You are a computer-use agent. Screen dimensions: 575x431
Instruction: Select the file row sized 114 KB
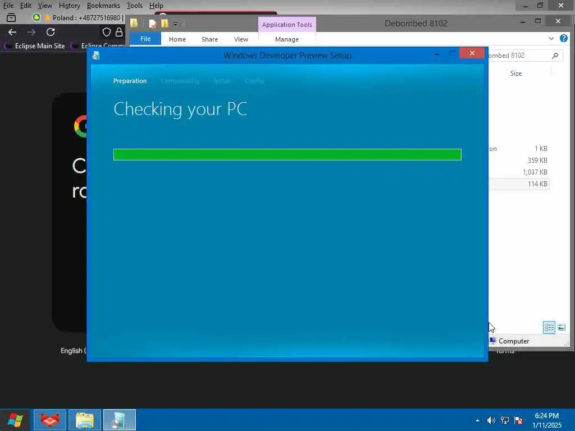click(x=518, y=184)
